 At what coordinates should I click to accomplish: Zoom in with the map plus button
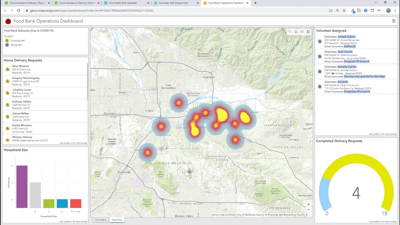(x=308, y=204)
